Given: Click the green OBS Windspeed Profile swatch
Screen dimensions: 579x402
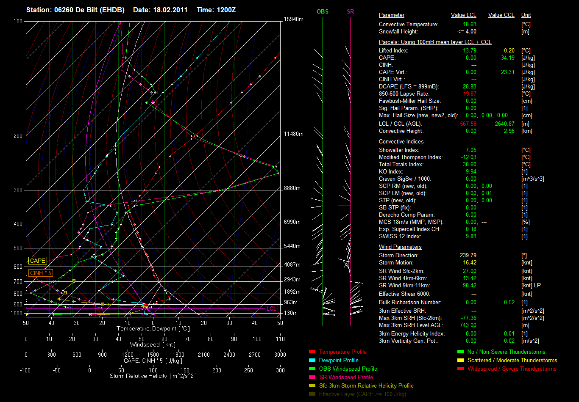Looking at the screenshot, I should coord(312,369).
